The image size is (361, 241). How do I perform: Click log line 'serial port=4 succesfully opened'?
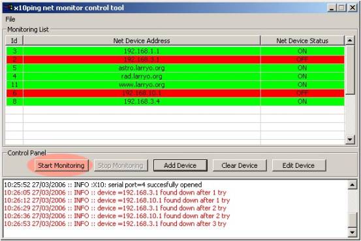[103, 185]
